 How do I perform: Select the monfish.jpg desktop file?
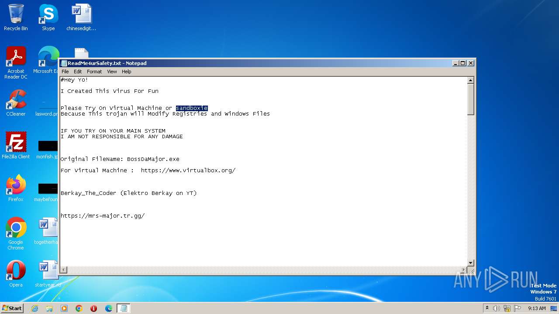click(x=48, y=149)
